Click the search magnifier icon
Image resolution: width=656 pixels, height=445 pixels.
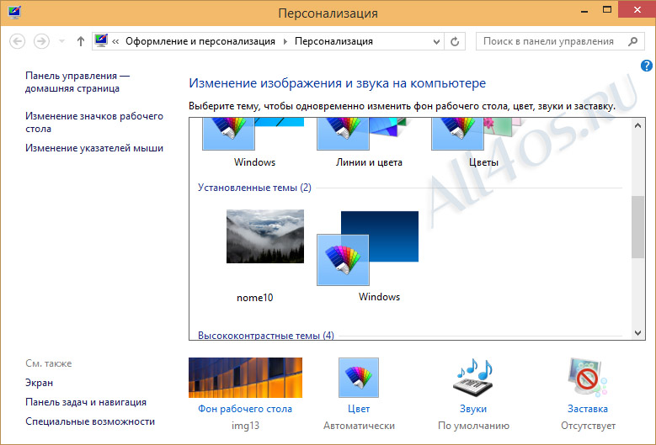tap(633, 41)
